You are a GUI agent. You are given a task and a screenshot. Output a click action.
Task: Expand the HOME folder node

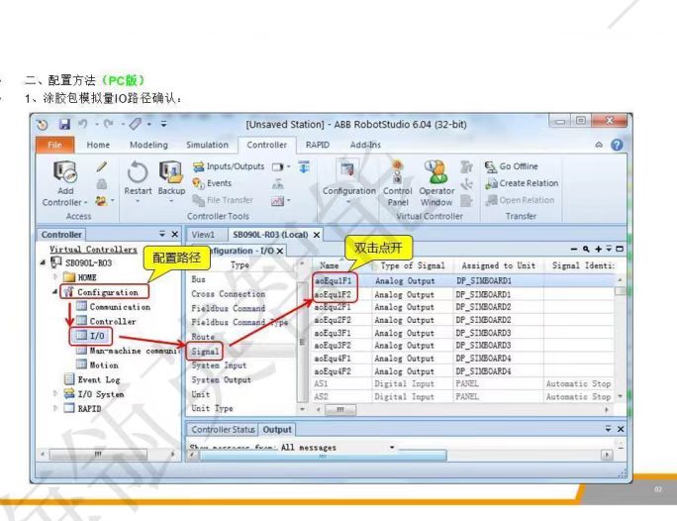[x=55, y=276]
